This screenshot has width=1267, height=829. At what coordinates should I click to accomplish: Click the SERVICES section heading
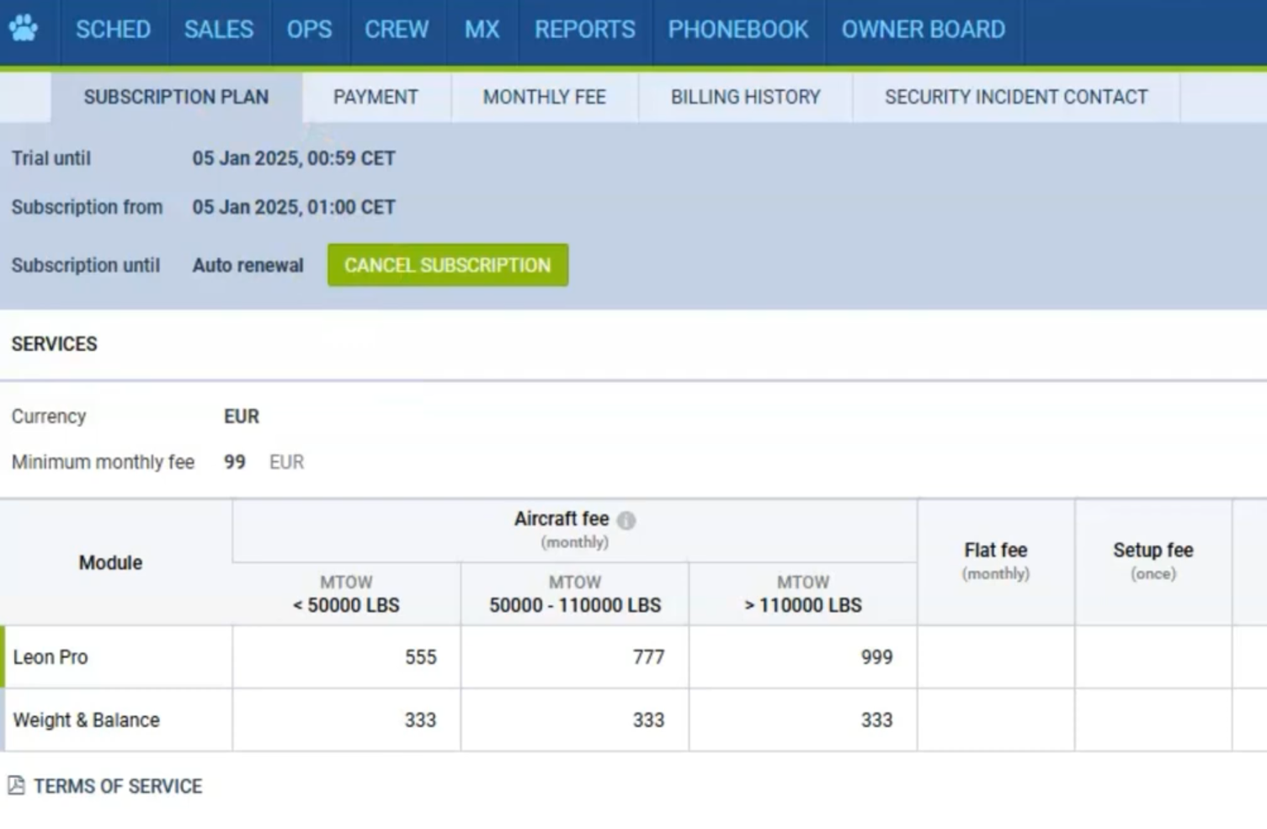tap(55, 344)
